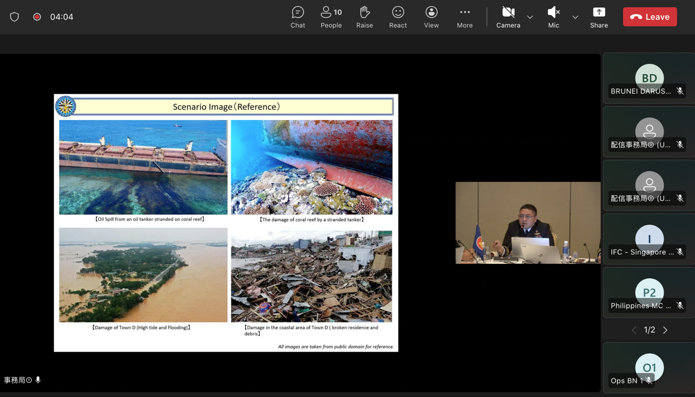Go to previous participants page
Image resolution: width=695 pixels, height=397 pixels.
[x=634, y=330]
